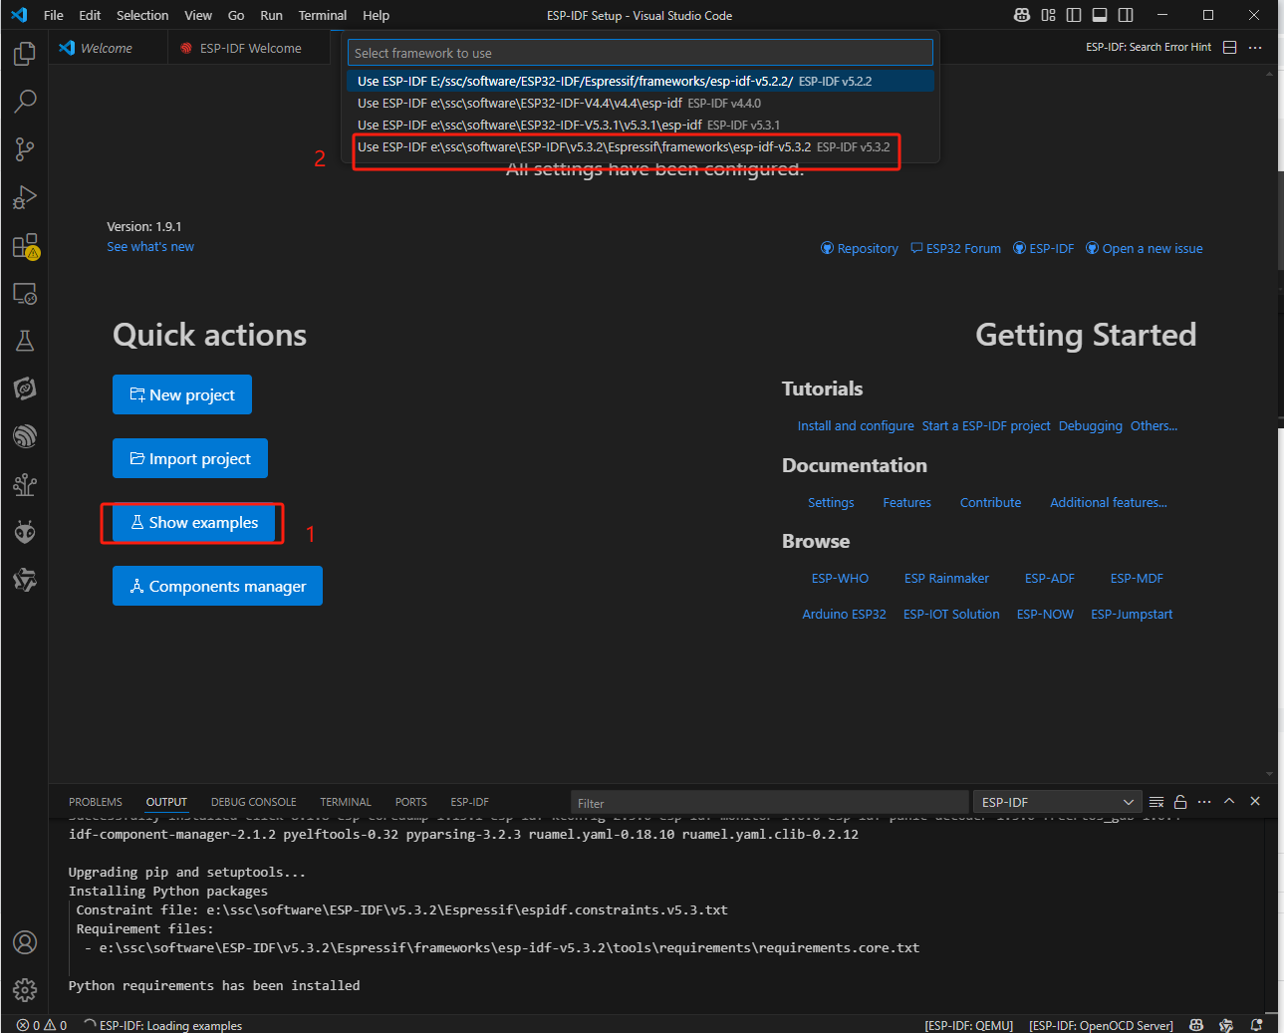Open the Install and configure tutorial

pyautogui.click(x=856, y=425)
